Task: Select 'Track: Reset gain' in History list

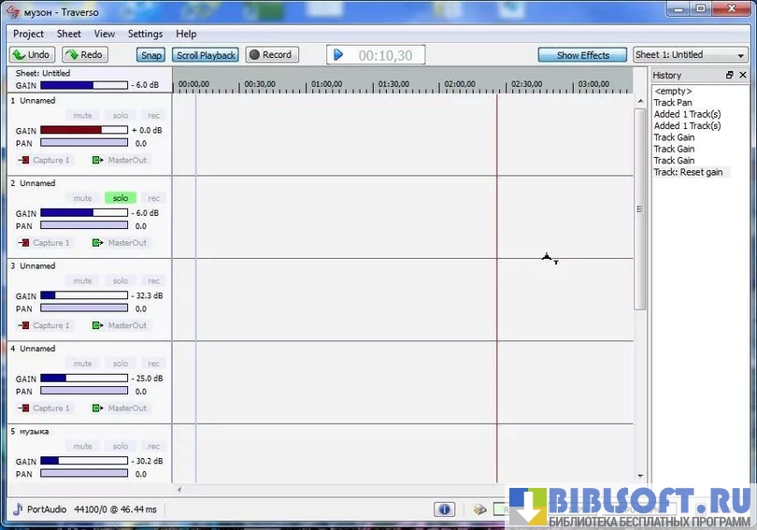Action: coord(688,173)
